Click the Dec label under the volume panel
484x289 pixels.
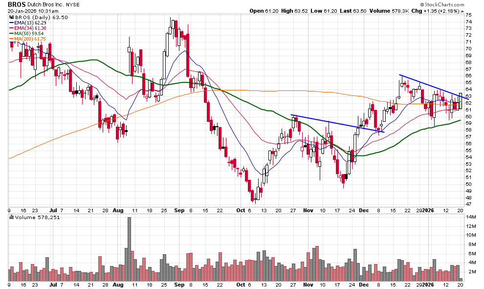pos(364,285)
